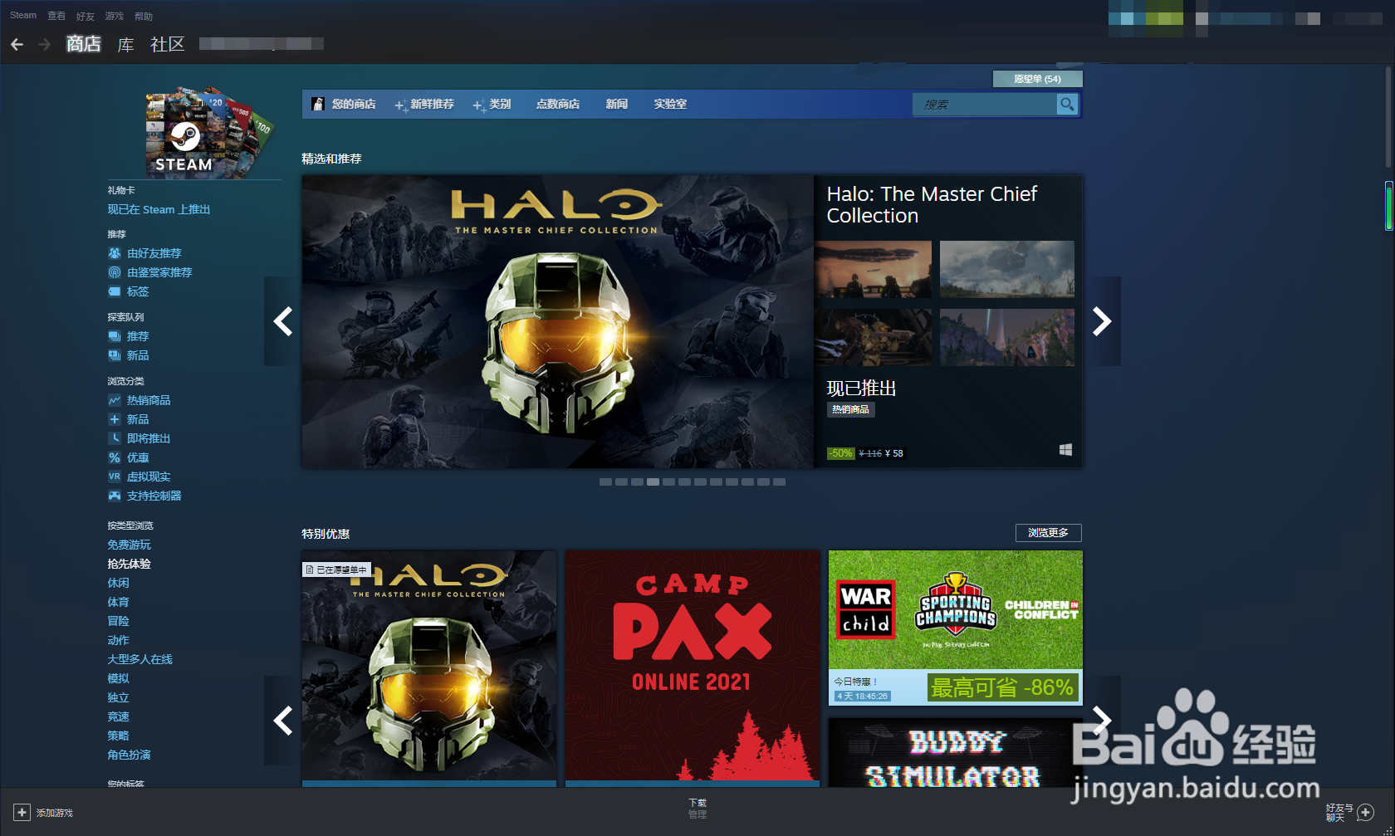Switch to the 社区 section
The image size is (1395, 836).
[x=167, y=44]
